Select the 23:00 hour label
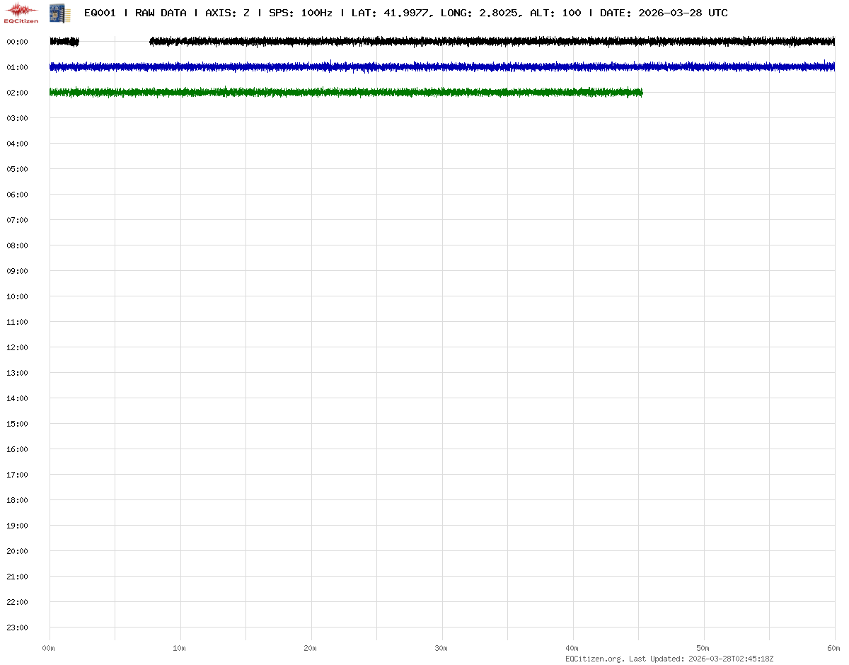The image size is (849, 665). coord(17,628)
